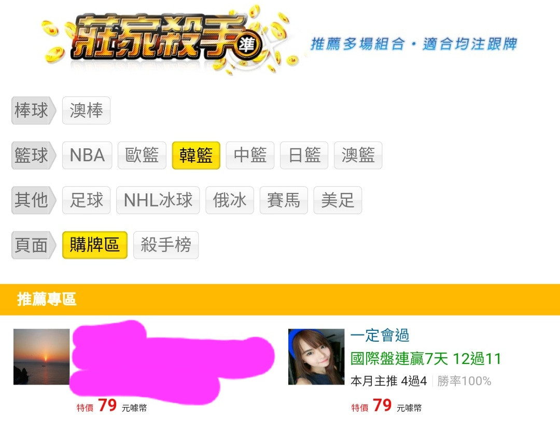Select NHL冰球 category
Image resolution: width=560 pixels, height=434 pixels.
[x=158, y=200]
